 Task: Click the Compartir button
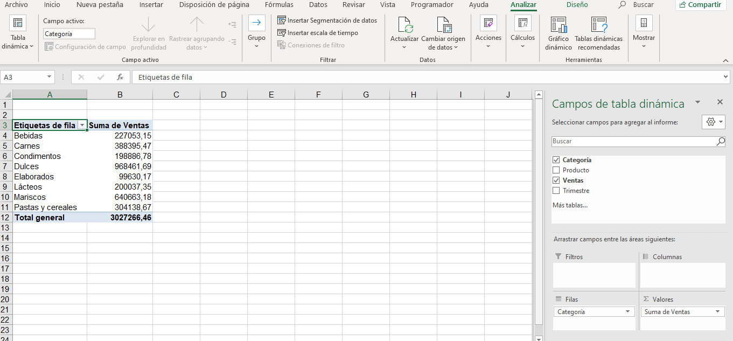[700, 5]
